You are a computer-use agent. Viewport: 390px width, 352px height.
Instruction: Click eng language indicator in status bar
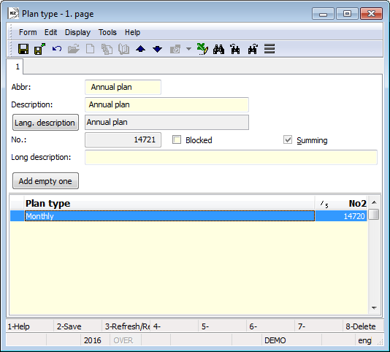point(364,340)
